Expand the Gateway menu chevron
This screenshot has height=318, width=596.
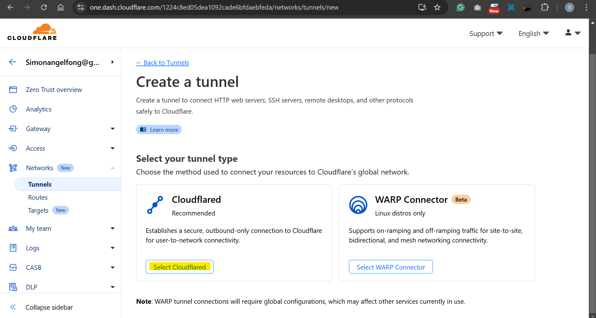112,129
